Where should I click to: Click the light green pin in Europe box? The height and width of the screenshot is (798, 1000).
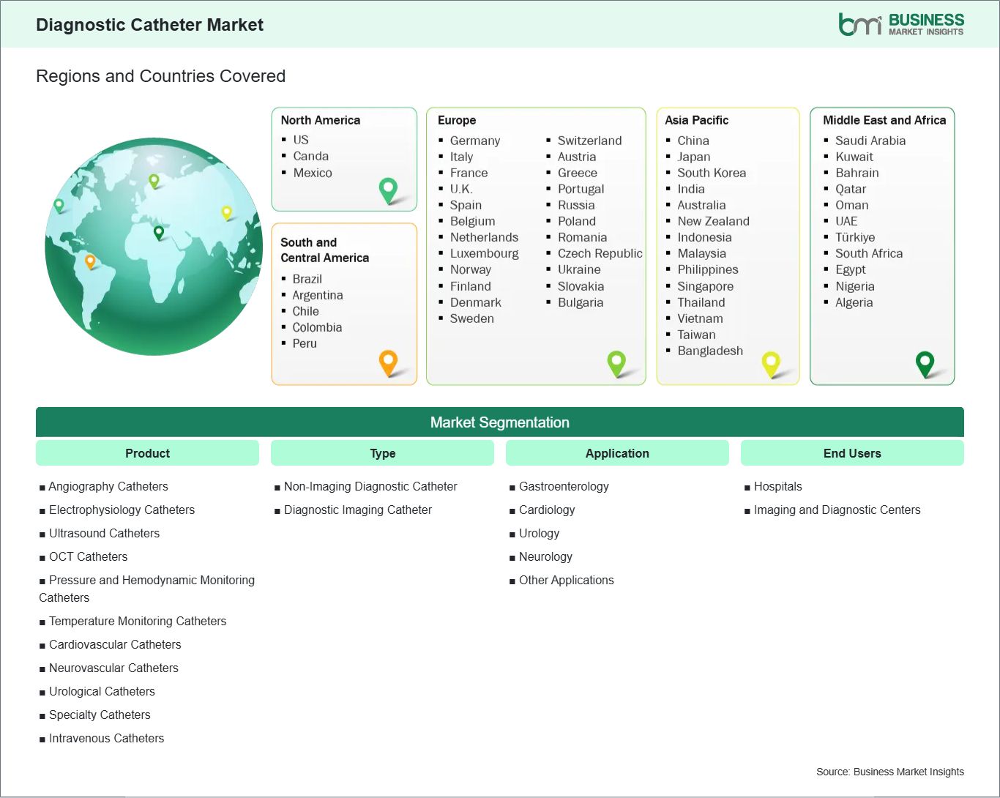pos(616,362)
